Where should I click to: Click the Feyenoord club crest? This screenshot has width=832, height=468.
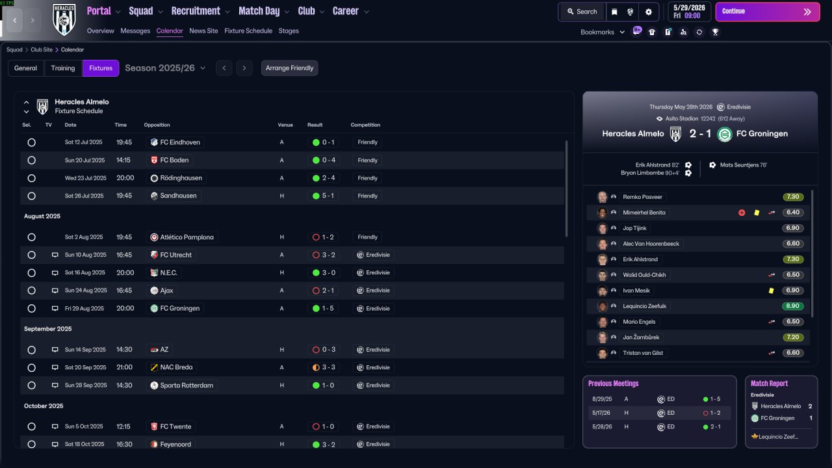tap(154, 445)
